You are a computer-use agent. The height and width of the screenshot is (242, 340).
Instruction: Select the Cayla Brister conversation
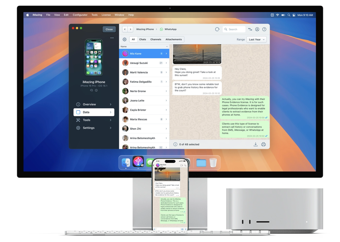pos(144,110)
